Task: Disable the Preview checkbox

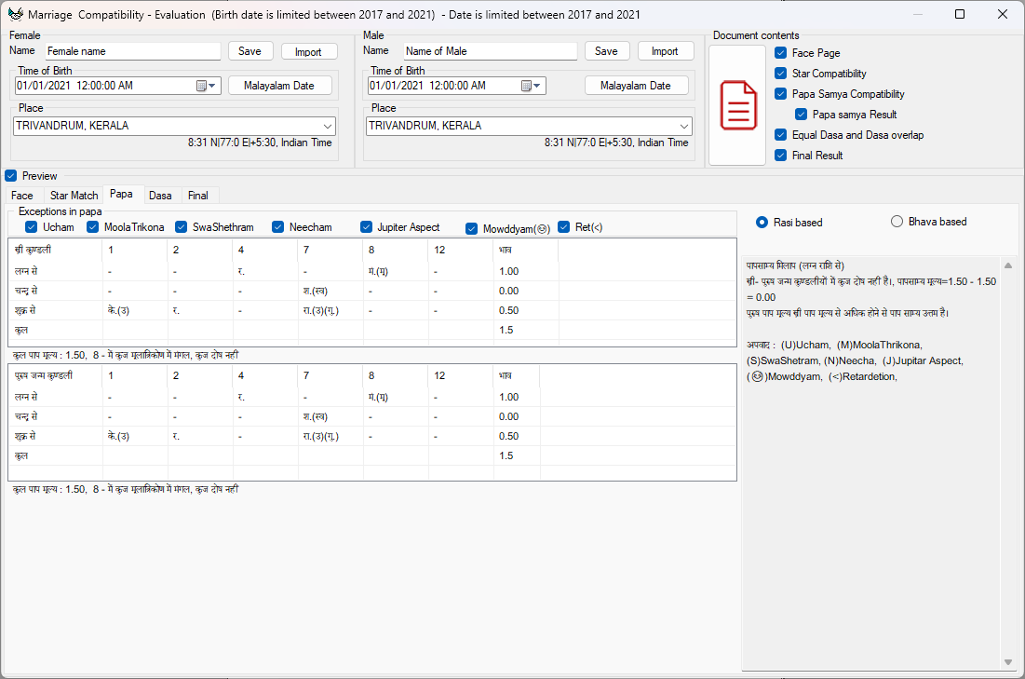Action: (11, 176)
